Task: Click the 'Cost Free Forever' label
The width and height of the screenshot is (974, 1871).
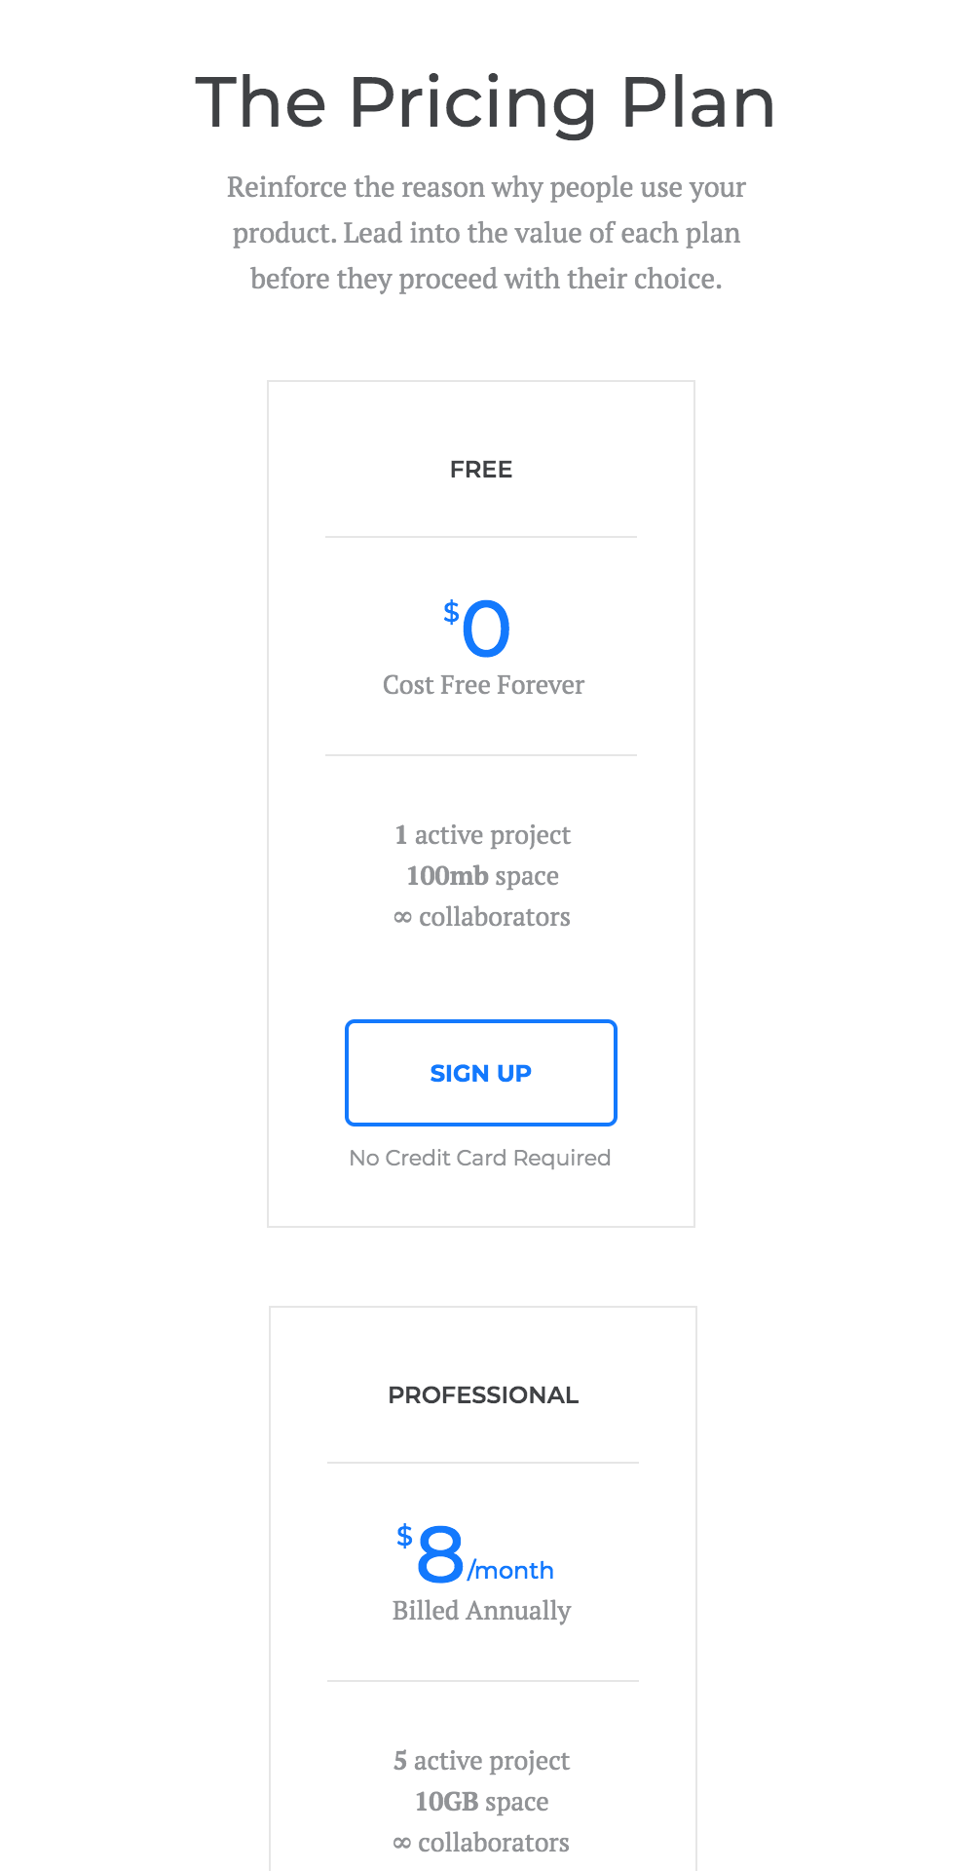Action: [483, 685]
